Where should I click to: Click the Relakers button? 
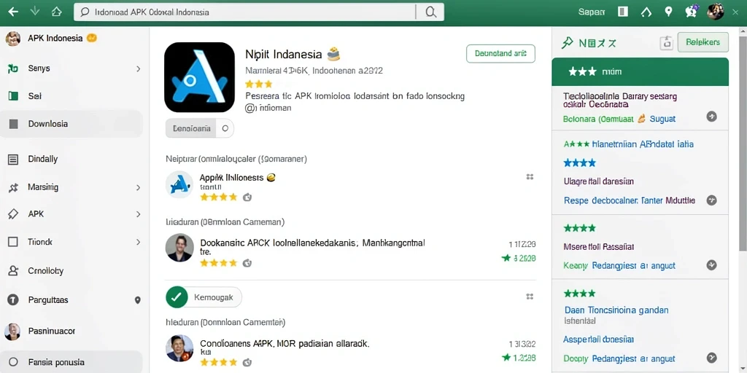pyautogui.click(x=703, y=42)
